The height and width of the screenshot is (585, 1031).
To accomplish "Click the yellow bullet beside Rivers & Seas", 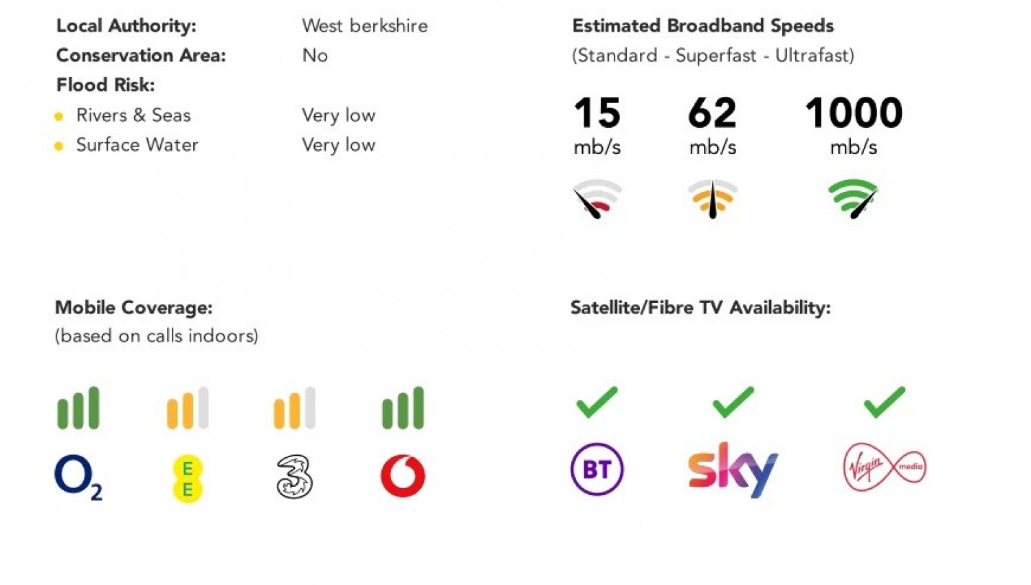I will point(59,116).
